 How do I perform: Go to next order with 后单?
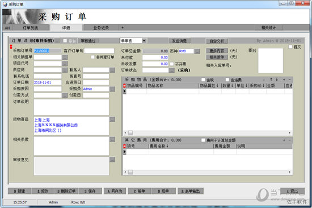(x=163, y=191)
